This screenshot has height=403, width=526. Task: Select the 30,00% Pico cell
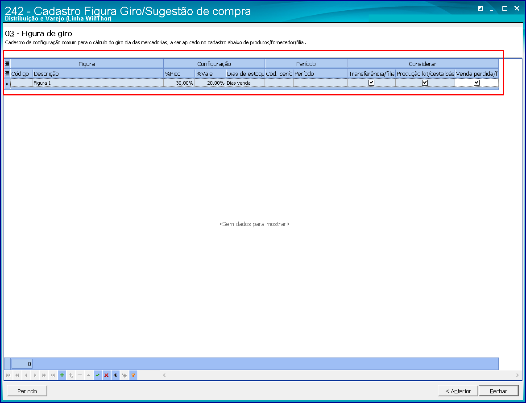coord(179,83)
